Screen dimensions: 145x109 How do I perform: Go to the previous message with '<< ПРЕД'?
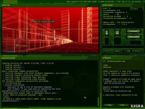[x=108, y=105]
